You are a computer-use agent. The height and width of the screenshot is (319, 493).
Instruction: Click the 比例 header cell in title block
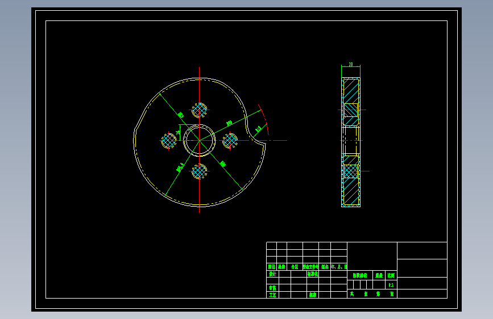click(391, 275)
